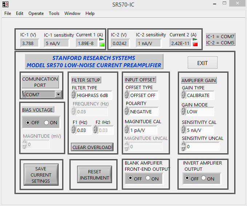Click the F1 (Hz) stepper arrows
This screenshot has height=206, width=247.
pos(73,129)
